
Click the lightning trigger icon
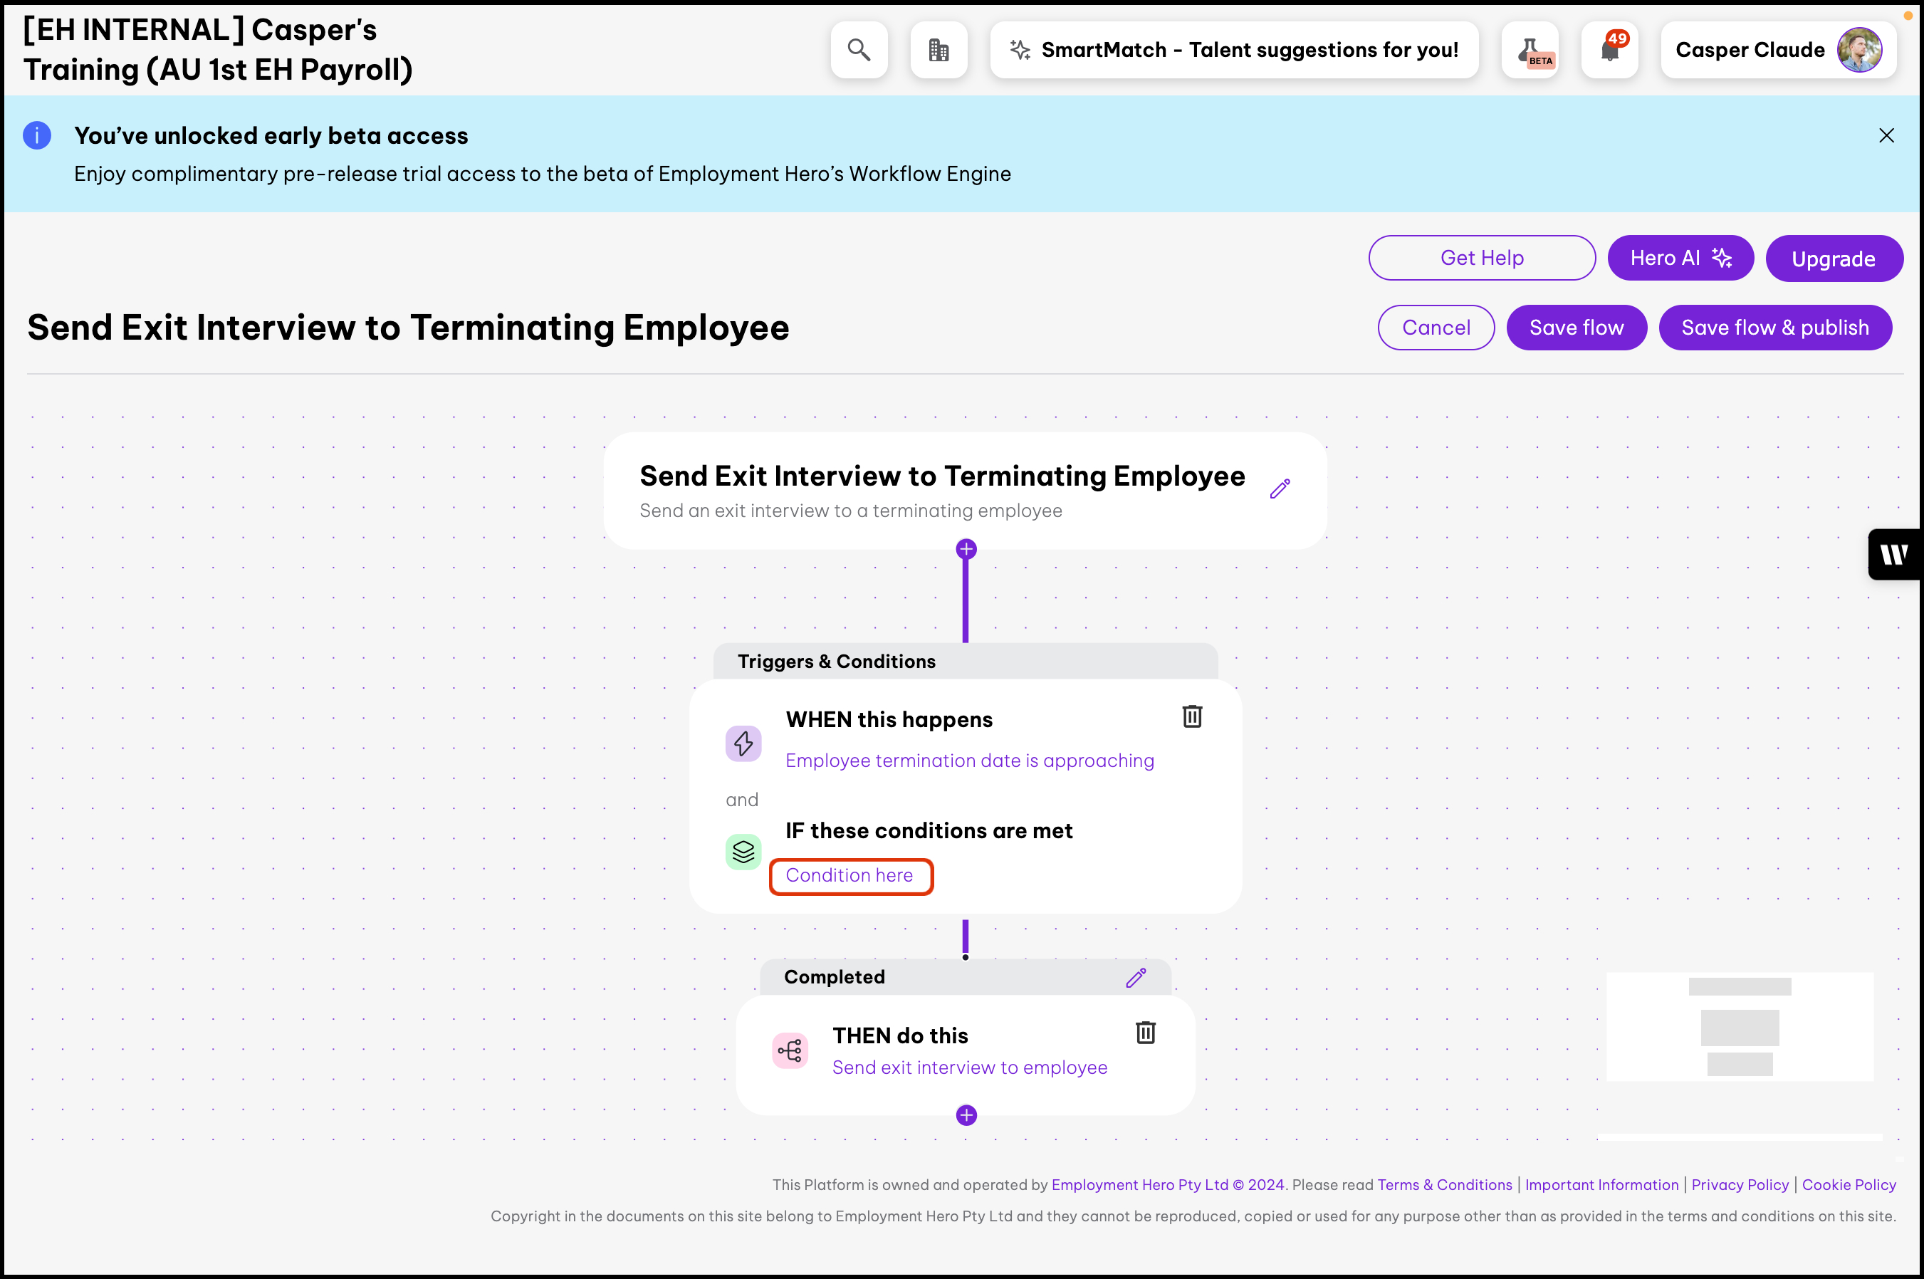pyautogui.click(x=743, y=743)
